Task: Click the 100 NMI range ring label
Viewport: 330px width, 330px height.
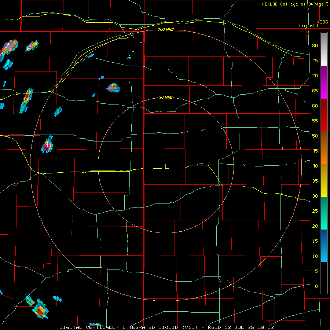Action: pyautogui.click(x=166, y=29)
